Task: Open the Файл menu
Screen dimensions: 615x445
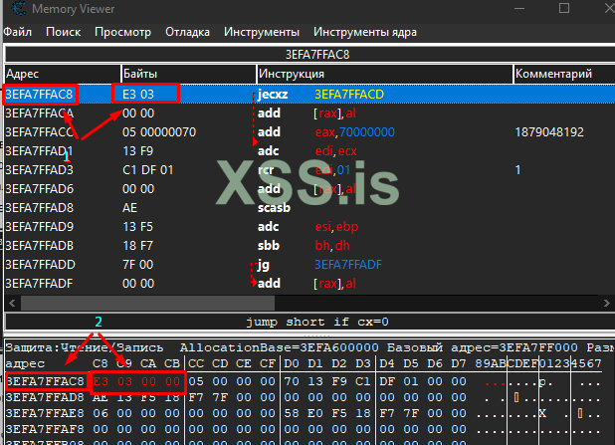Action: pyautogui.click(x=18, y=32)
